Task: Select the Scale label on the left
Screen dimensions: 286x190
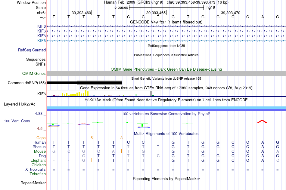Action: click(x=41, y=8)
